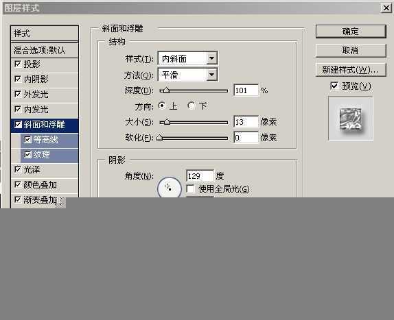394x320 pixels.
Task: Open the 等高线 sub-item settings
Action: (x=49, y=140)
